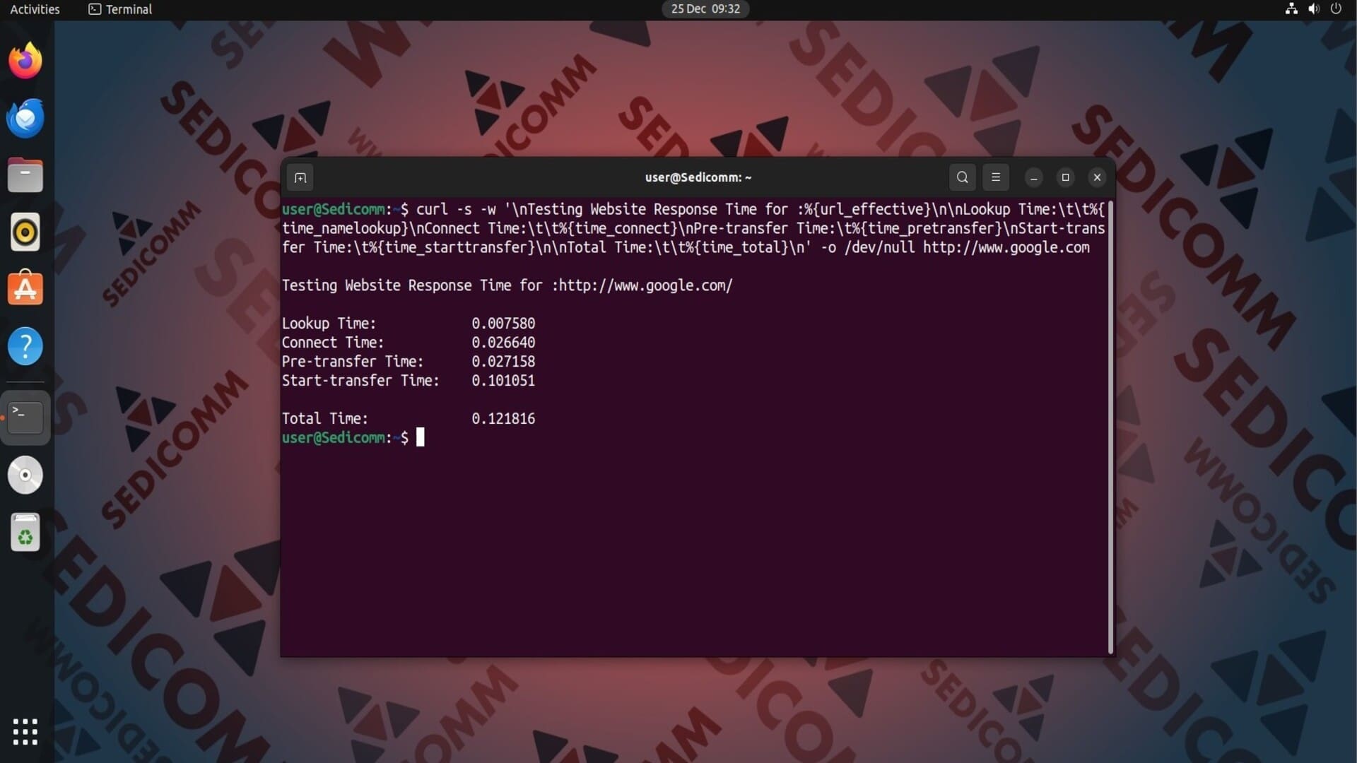
Task: Open Thunderbird mail from the dock
Action: (x=25, y=118)
